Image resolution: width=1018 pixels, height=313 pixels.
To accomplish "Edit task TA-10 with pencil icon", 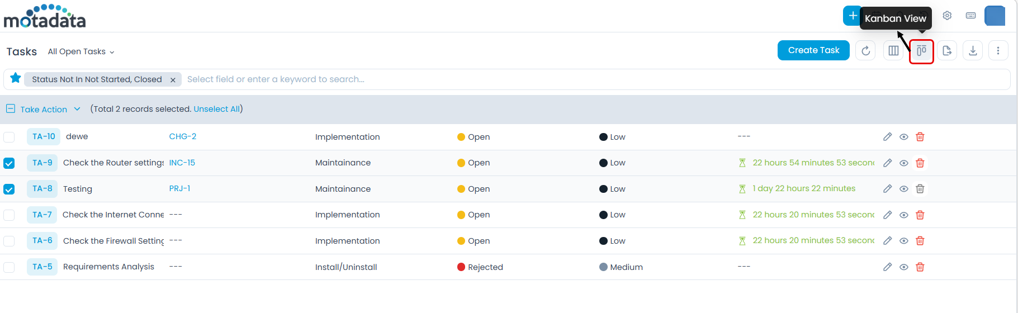I will 887,137.
